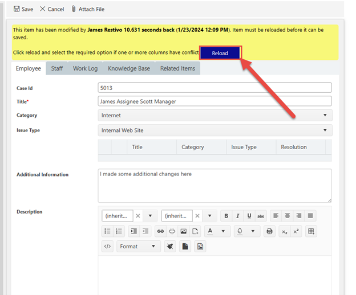The image size is (356, 295).
Task: Insert an unordered bullet list
Action: [x=107, y=231]
